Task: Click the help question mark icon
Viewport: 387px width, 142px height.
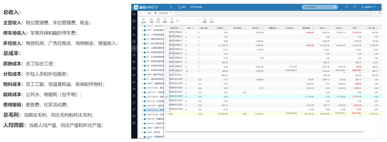Action: (354, 7)
